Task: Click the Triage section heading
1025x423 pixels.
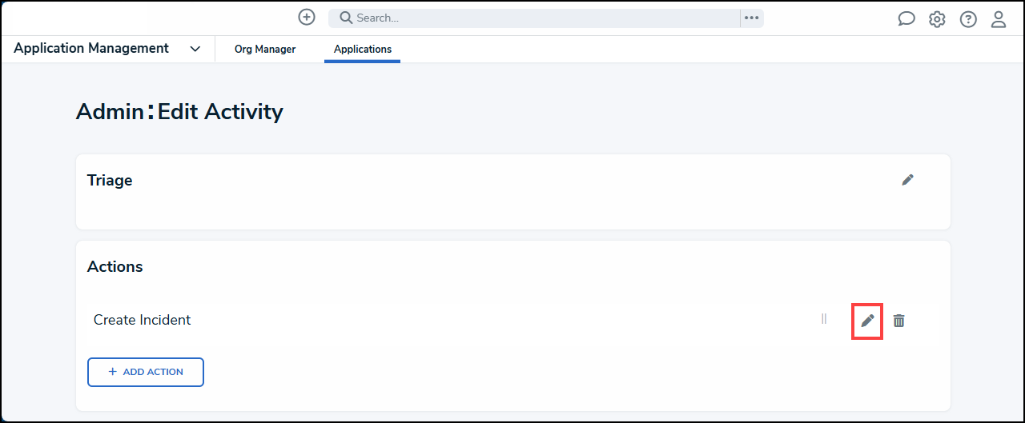Action: 110,181
